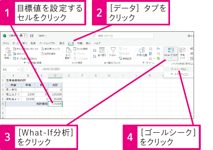
Task: Click the filter 再適用 button
Action: coord(124,54)
